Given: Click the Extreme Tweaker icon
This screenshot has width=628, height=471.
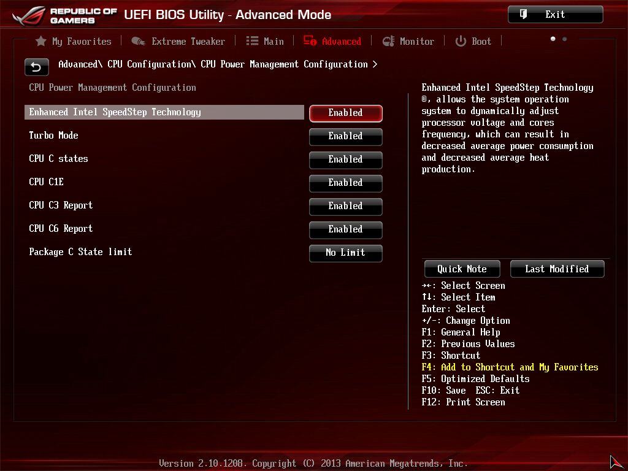Looking at the screenshot, I should click(138, 41).
